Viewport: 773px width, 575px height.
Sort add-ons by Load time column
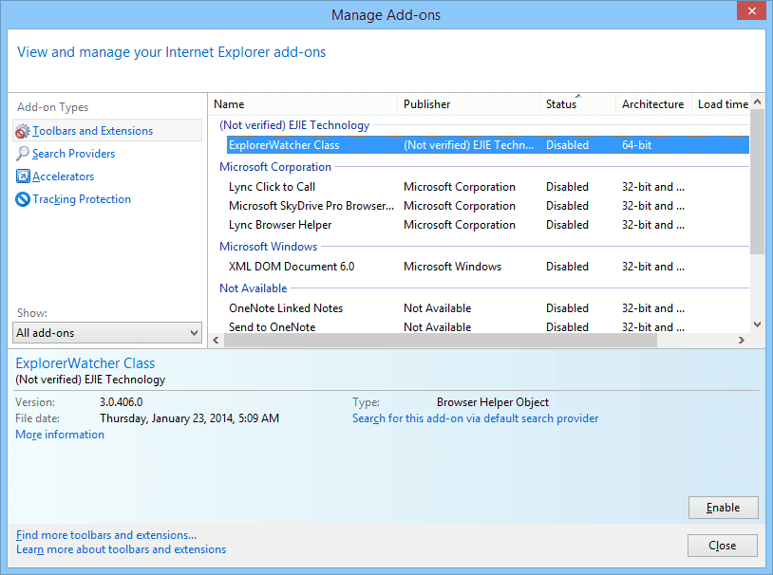(x=723, y=104)
